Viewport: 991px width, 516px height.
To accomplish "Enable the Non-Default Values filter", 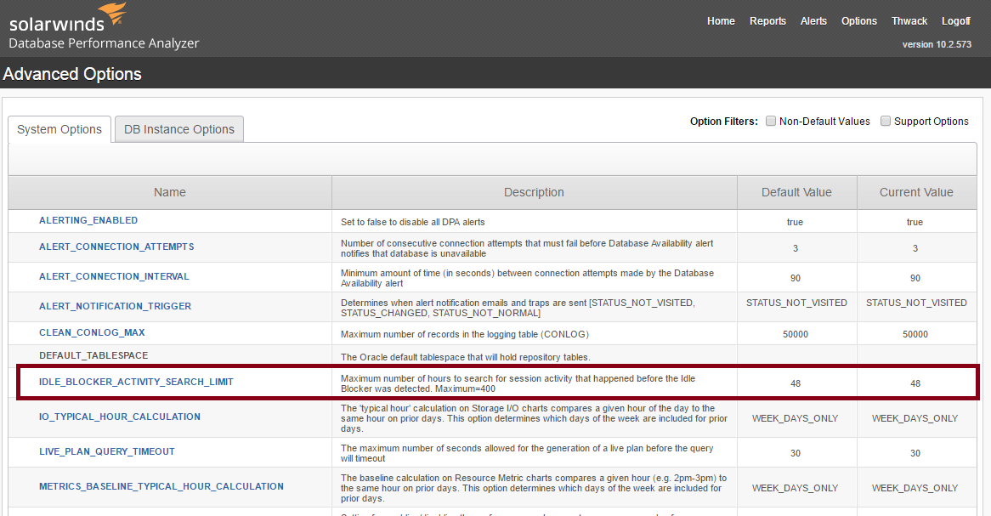I will tap(770, 121).
